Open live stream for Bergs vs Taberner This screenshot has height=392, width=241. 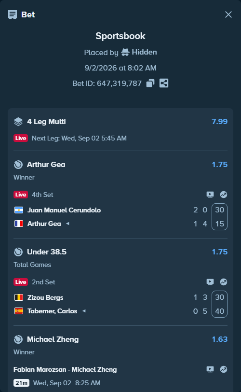point(210,282)
